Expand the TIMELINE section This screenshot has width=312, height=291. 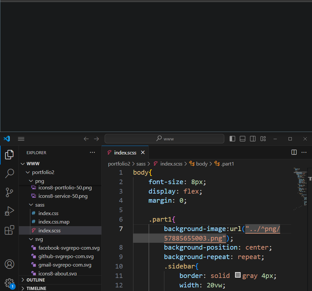[x=60, y=288]
